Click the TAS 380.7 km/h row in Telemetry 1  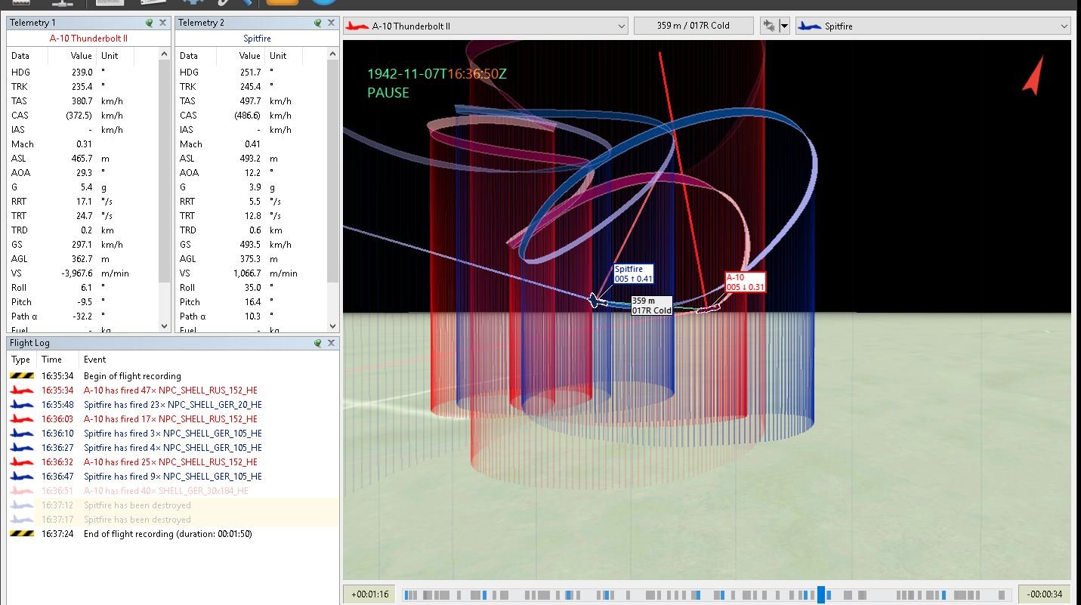click(x=83, y=101)
